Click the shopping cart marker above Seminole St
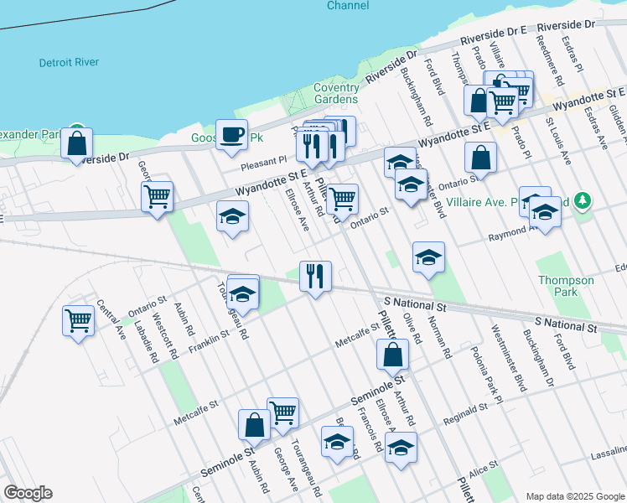 point(283,412)
